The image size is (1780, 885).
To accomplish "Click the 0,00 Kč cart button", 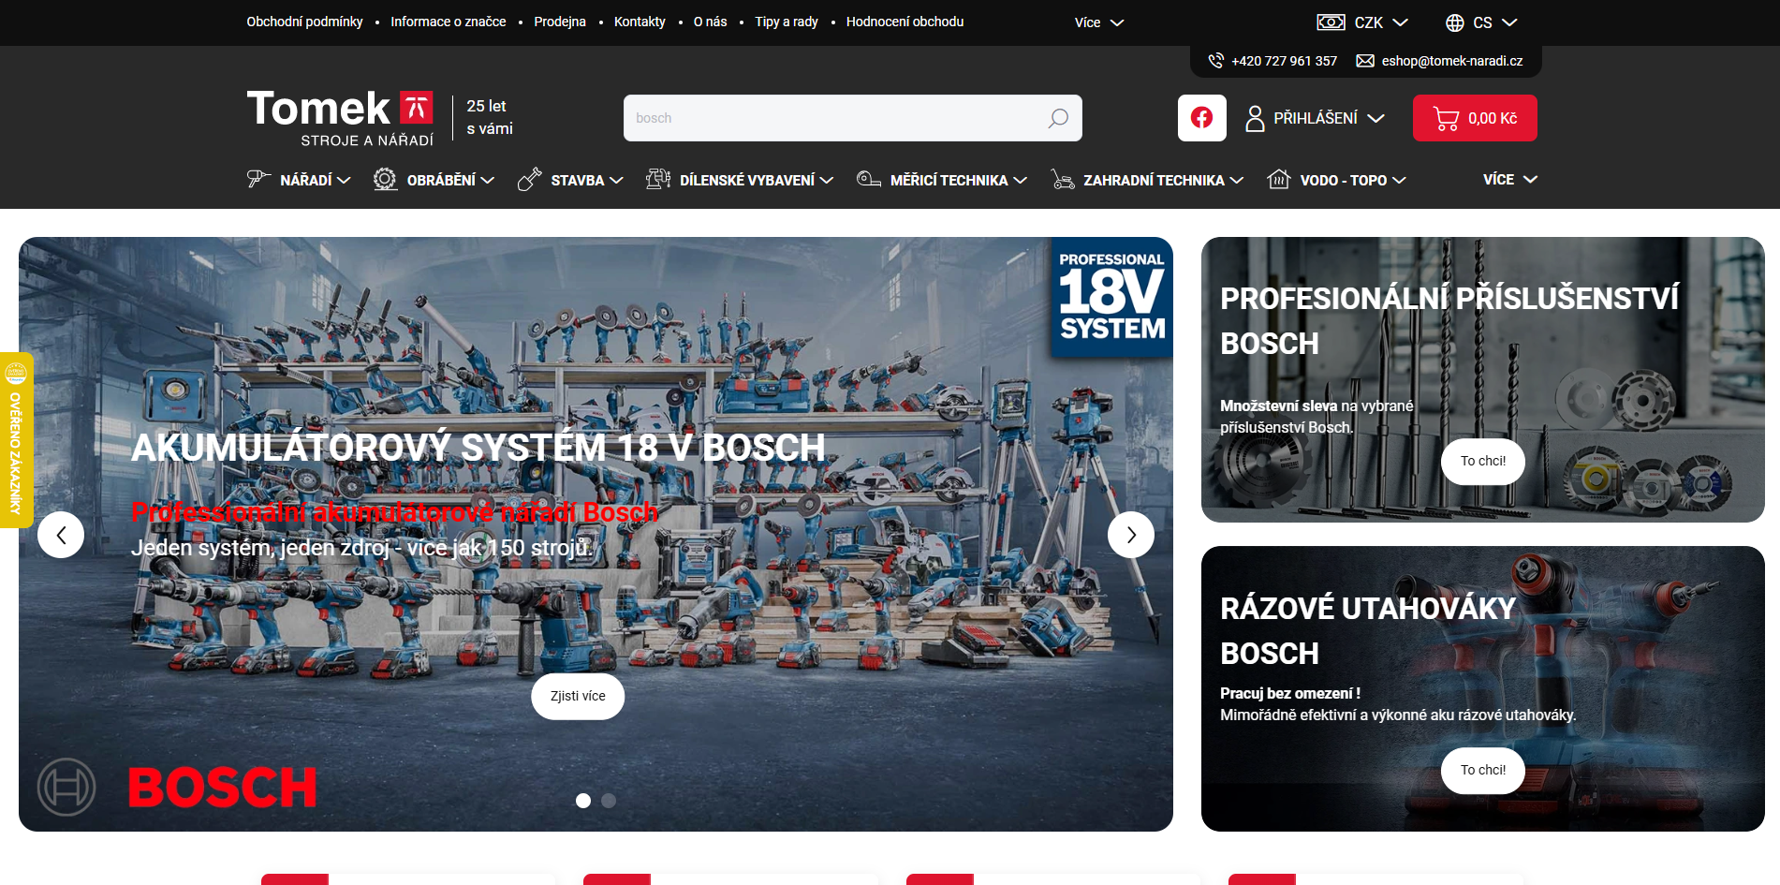I will click(x=1475, y=118).
